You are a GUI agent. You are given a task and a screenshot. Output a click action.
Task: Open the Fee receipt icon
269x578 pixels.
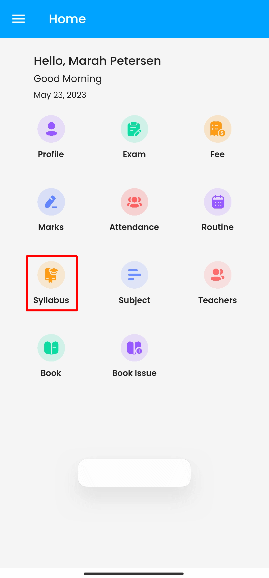[x=218, y=129]
